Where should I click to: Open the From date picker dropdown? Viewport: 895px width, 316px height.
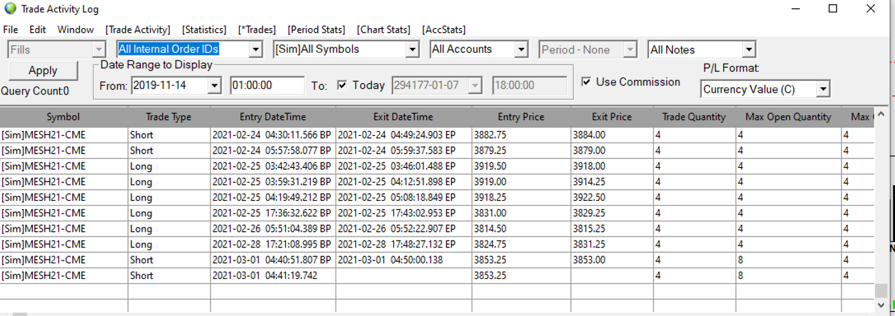(214, 86)
